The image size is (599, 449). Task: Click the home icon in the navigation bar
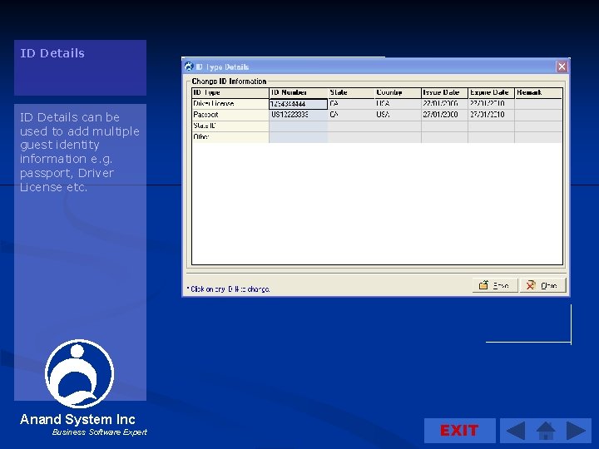546,431
